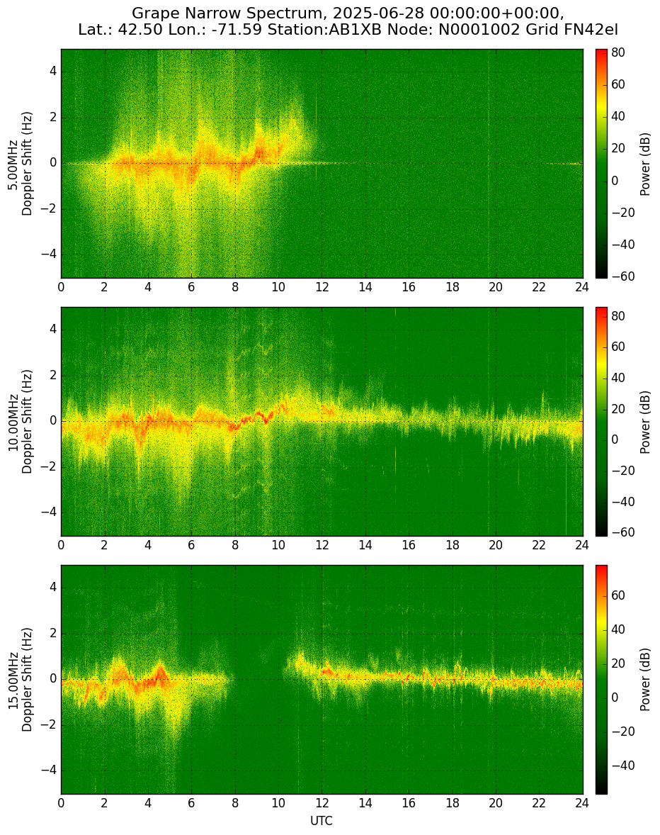Click the 10.00MHz Doppler Shift axis label
660x835 pixels.
(21, 421)
